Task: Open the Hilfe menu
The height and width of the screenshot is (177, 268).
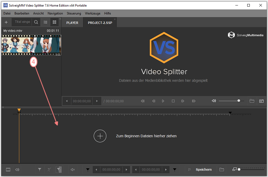Action: 107,13
